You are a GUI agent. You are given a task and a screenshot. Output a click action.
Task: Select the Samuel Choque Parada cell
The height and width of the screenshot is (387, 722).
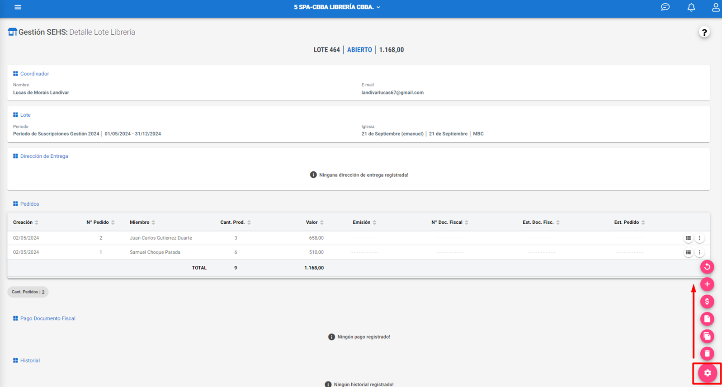point(155,252)
